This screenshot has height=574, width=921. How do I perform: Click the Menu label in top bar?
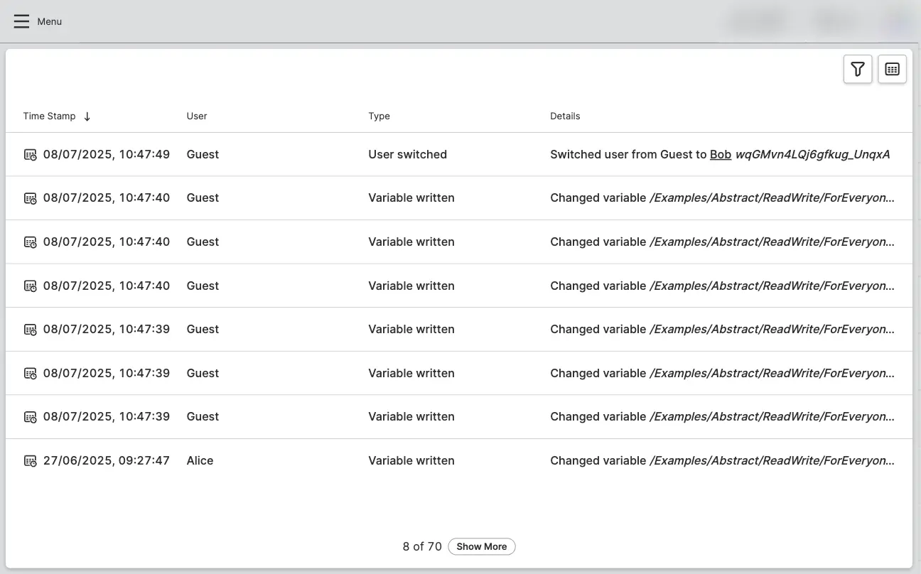point(50,21)
